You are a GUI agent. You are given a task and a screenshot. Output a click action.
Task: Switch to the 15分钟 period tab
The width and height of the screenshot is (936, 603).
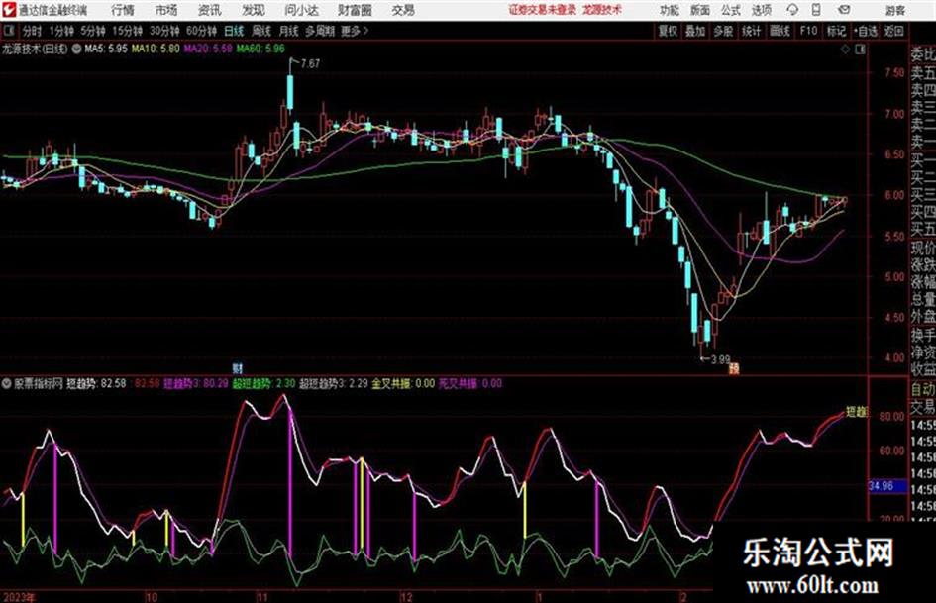tap(127, 31)
